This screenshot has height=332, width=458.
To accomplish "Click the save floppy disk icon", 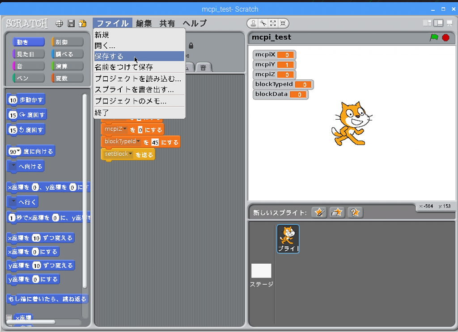I will pos(71,24).
